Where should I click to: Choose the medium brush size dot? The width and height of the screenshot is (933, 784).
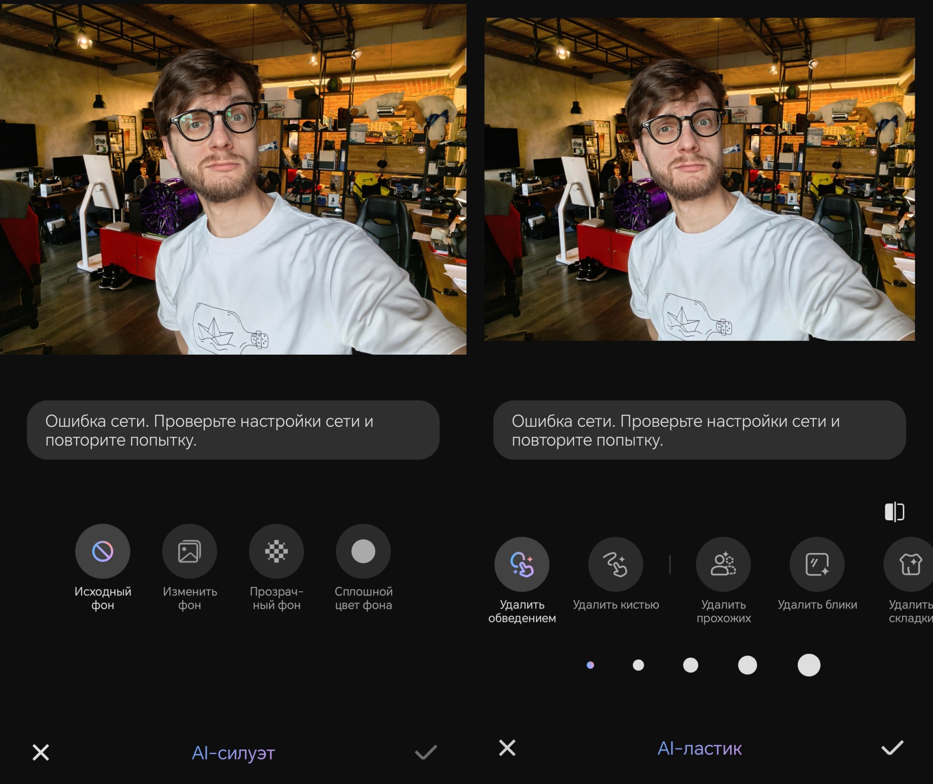[x=690, y=665]
